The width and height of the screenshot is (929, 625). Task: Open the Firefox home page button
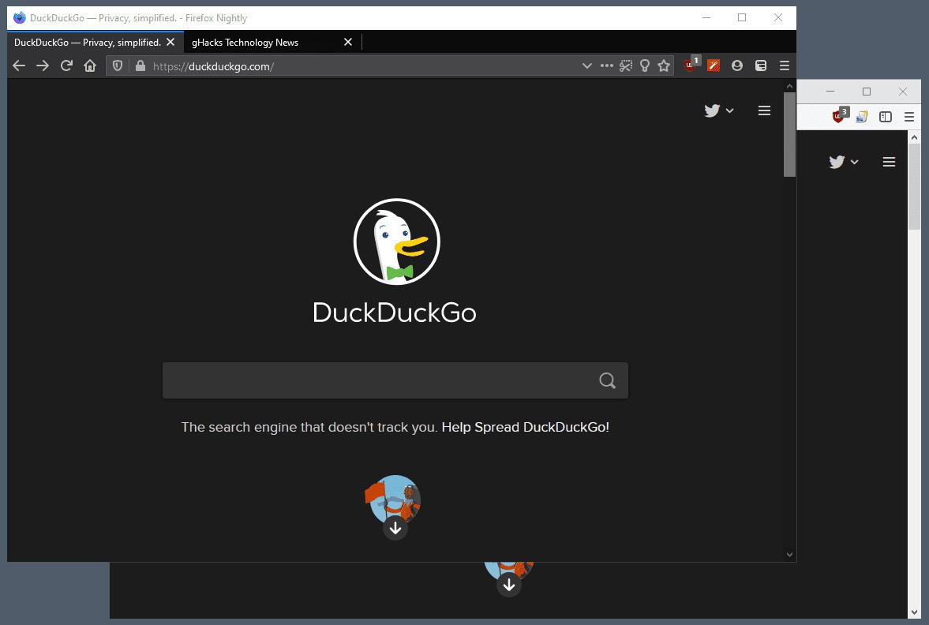point(89,65)
